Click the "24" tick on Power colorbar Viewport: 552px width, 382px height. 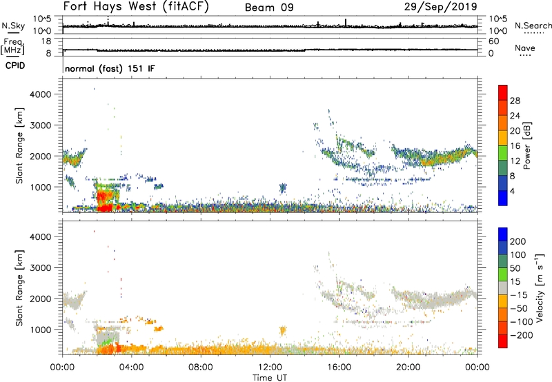[515, 116]
